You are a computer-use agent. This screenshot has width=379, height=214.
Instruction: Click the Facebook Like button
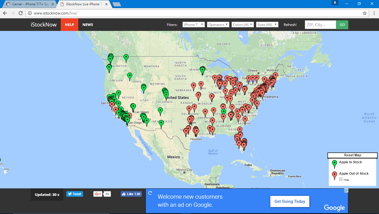[x=131, y=194]
